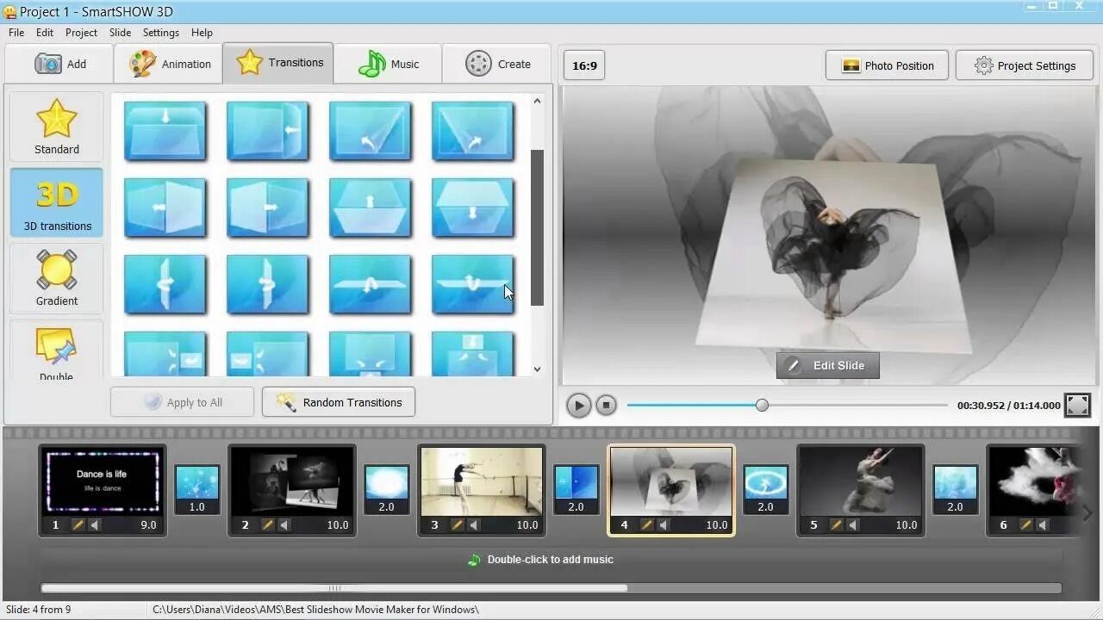Viewport: 1103px width, 620px height.
Task: Switch to the Create tab
Action: 497,64
